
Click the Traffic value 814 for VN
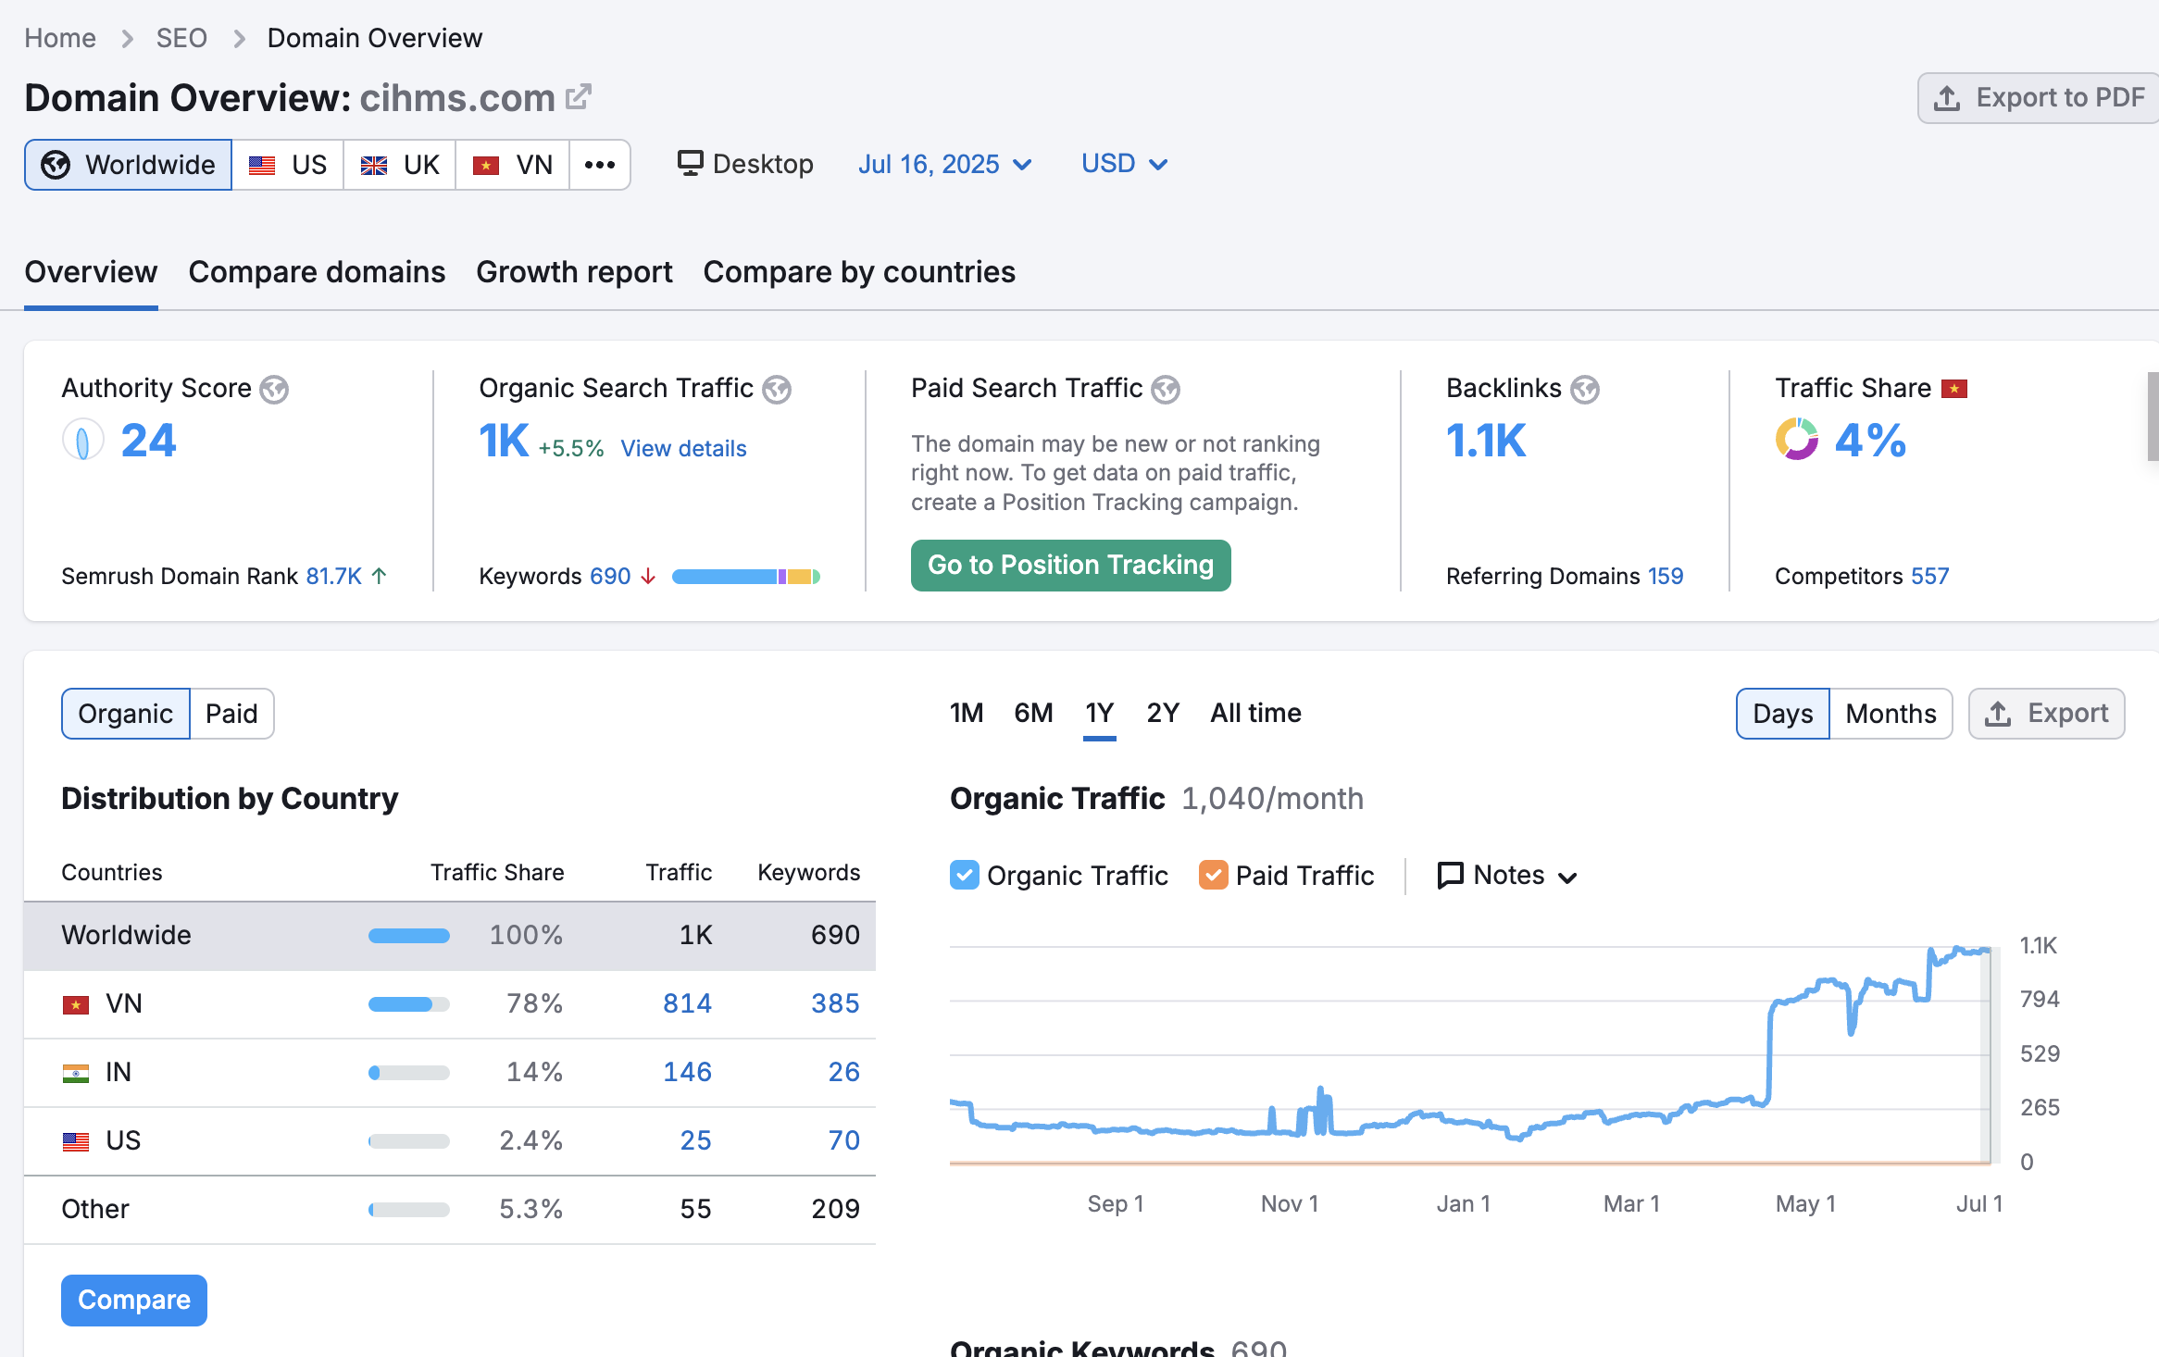[x=687, y=1002]
